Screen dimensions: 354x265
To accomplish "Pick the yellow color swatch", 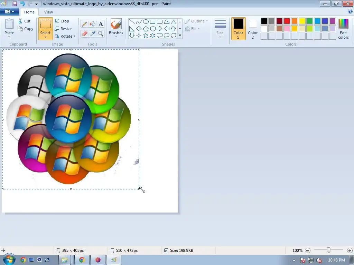I will 302,21.
